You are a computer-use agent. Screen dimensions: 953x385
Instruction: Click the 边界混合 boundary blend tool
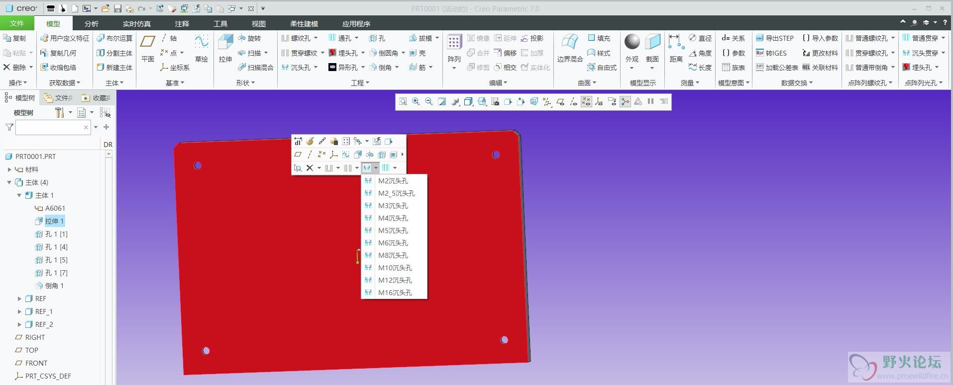[x=570, y=48]
